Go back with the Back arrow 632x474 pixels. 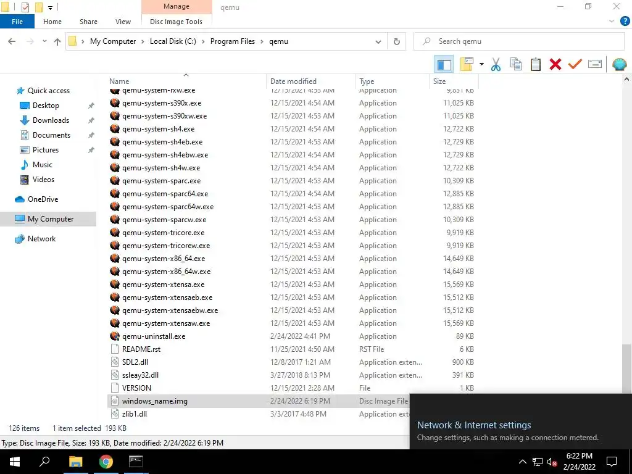coord(12,41)
